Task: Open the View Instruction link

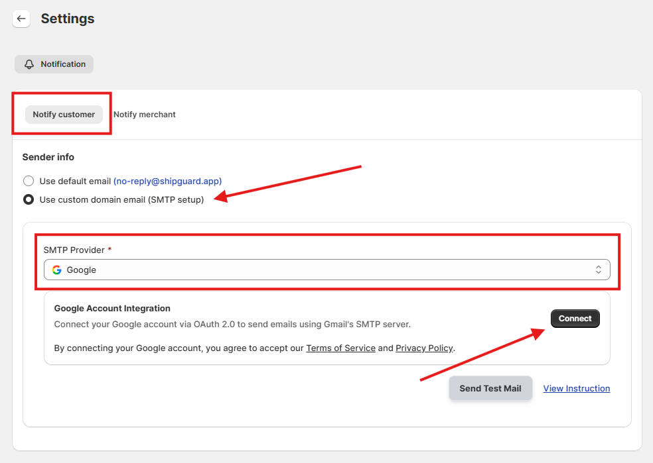Action: pos(576,389)
